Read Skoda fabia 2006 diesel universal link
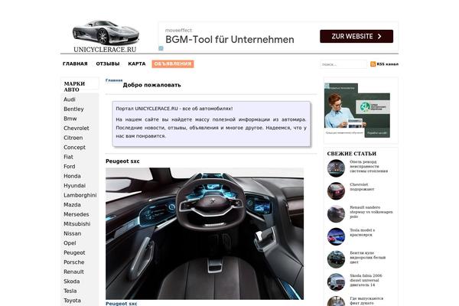The image size is (459, 306). pos(366,281)
